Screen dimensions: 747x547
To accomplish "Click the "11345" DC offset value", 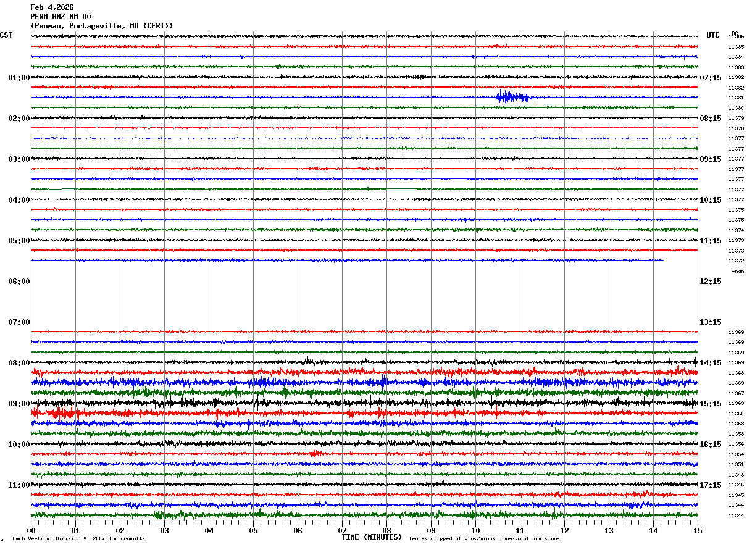I will (x=736, y=495).
